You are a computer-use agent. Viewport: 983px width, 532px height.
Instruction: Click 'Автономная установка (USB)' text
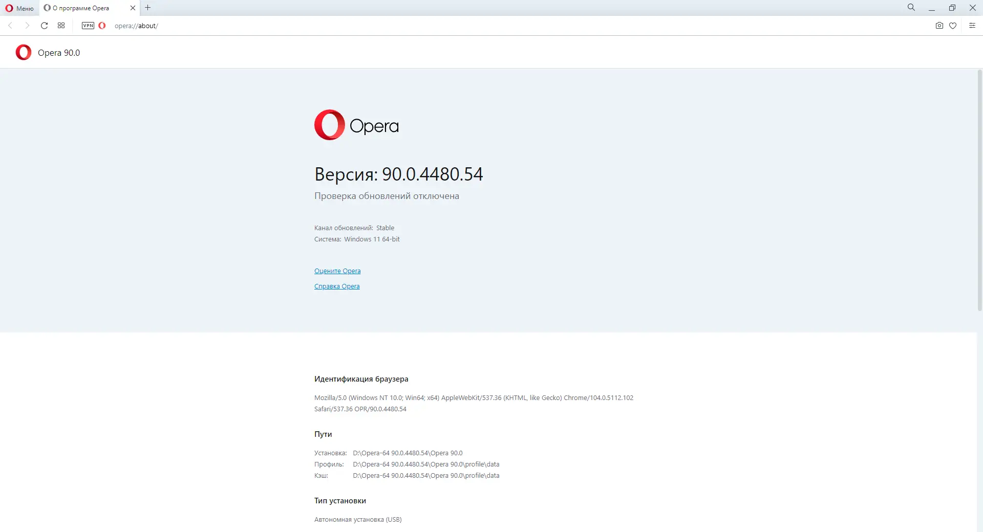tap(358, 520)
